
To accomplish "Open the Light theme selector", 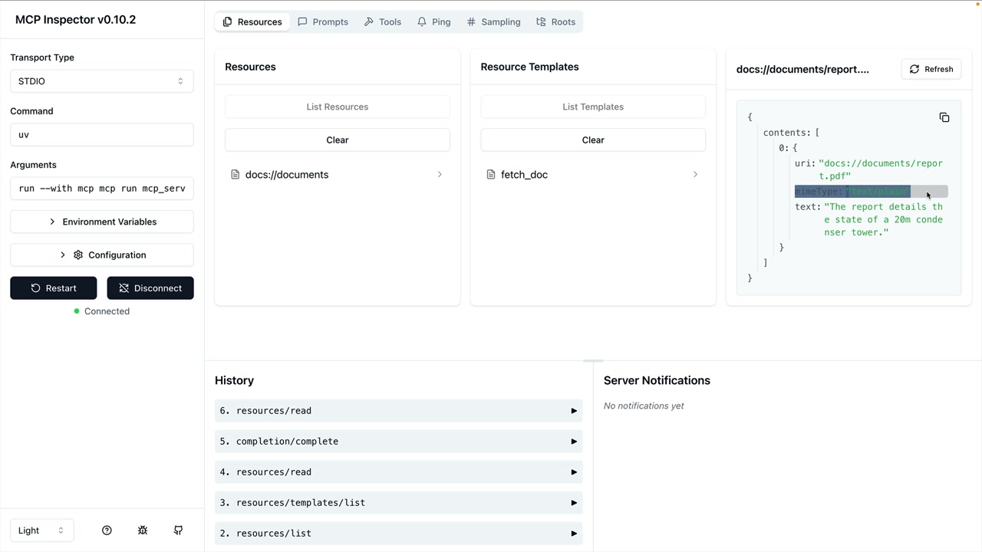I will pos(41,531).
